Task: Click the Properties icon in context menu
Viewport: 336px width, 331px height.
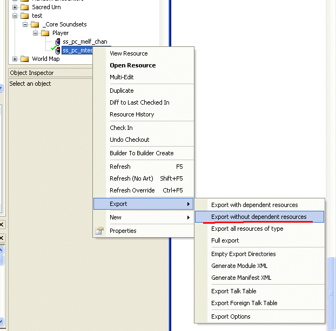Action: (99, 231)
